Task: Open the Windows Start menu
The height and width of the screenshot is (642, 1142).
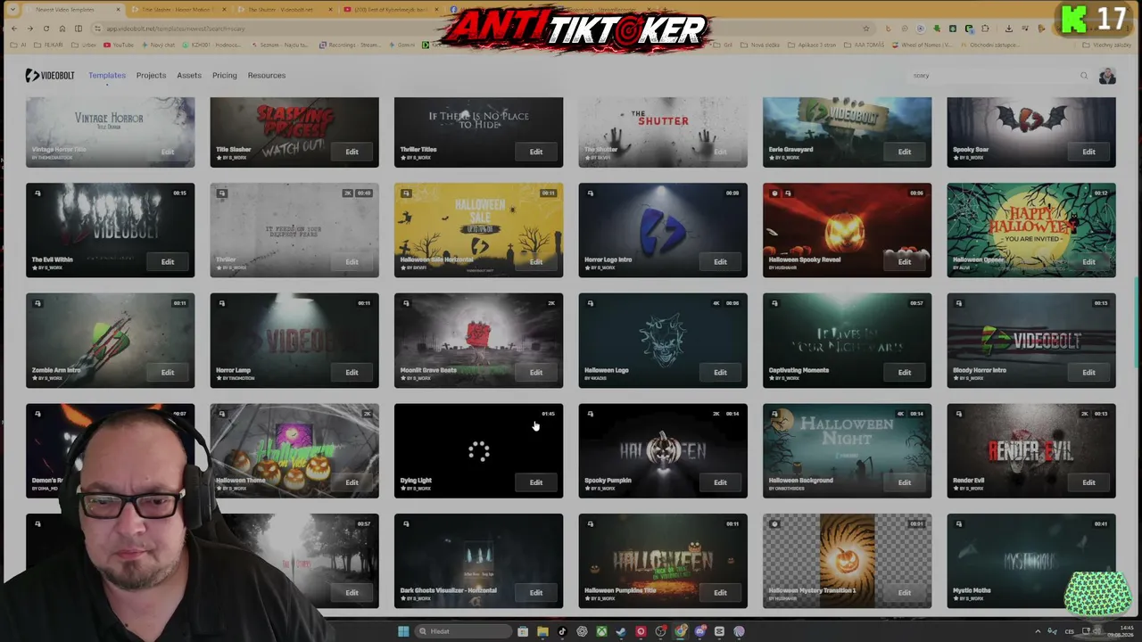Action: (x=403, y=631)
